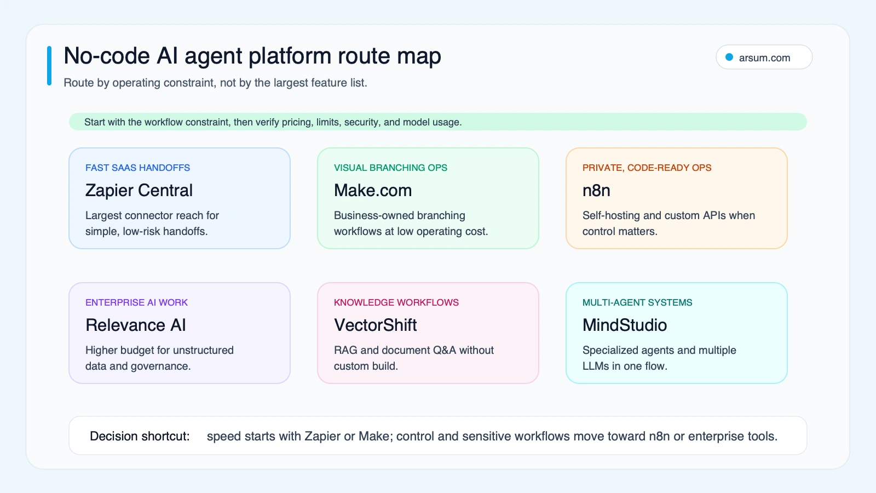876x493 pixels.
Task: Click 'Self-hosting and custom APIs' description
Action: click(668, 223)
